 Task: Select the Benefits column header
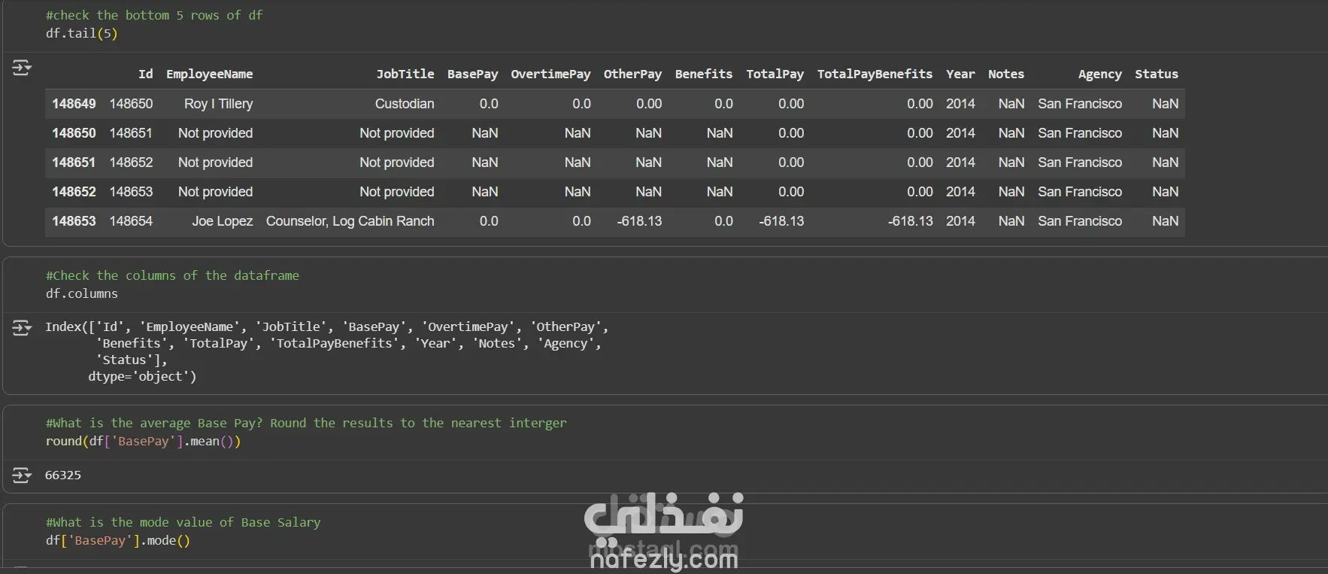click(703, 74)
